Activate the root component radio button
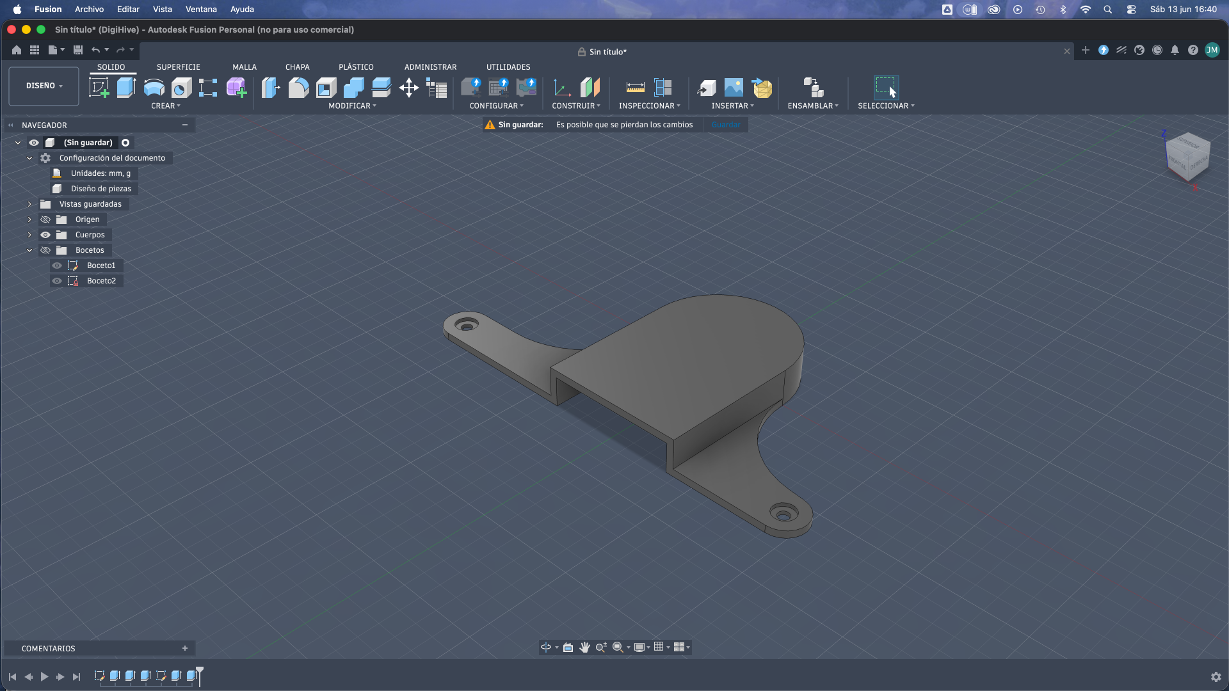The image size is (1229, 691). click(x=125, y=143)
